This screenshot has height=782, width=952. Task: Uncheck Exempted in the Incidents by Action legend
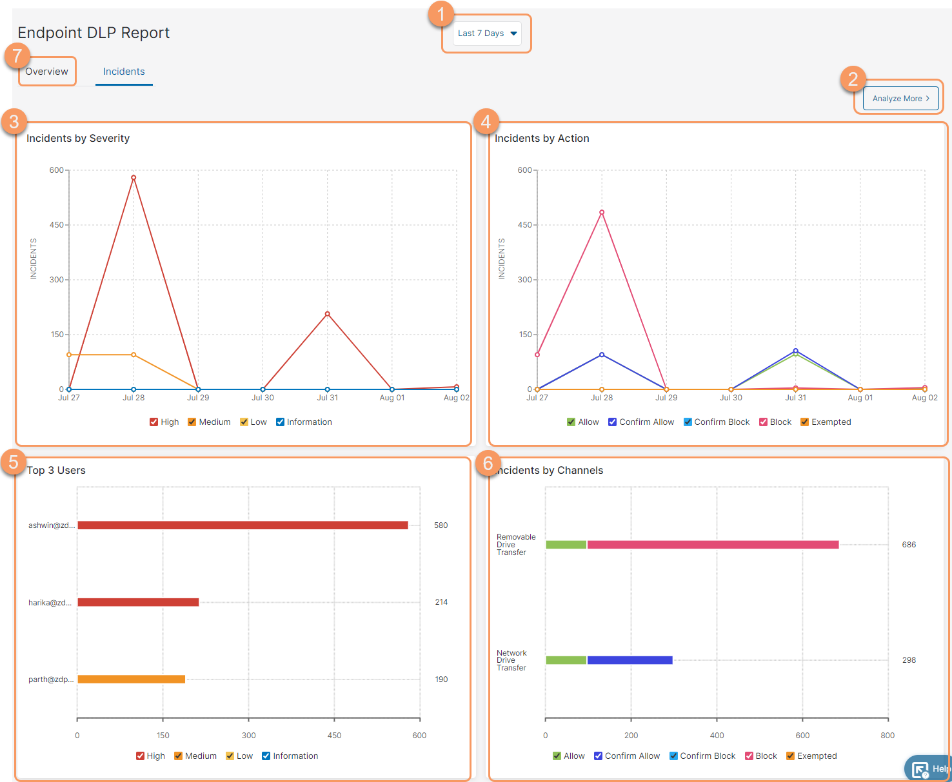coord(804,422)
